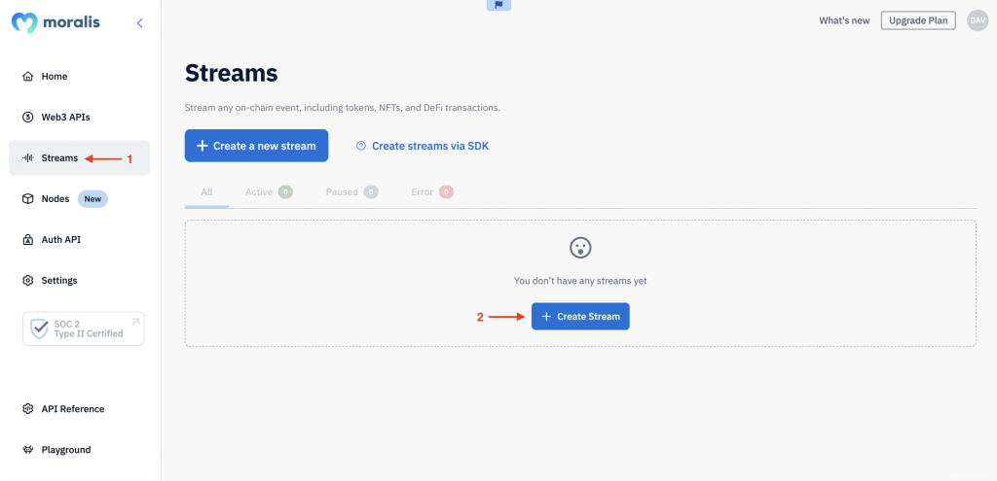Click the surprised face empty-state icon
Viewport: 997px width, 481px height.
580,248
